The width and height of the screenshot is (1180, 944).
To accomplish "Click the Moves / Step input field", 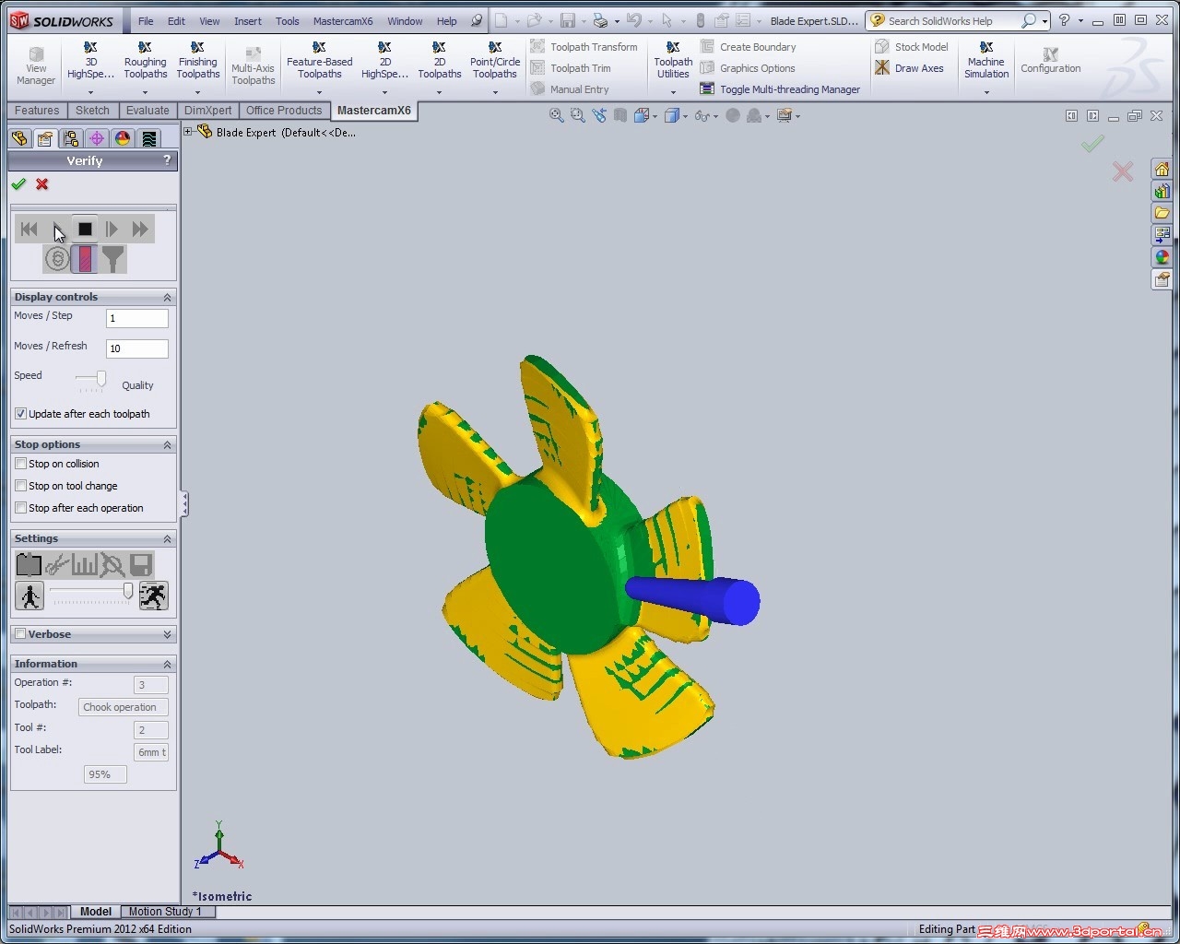I will pos(137,318).
